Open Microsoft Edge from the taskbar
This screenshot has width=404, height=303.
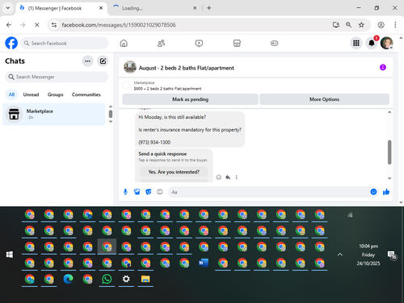pos(68,279)
